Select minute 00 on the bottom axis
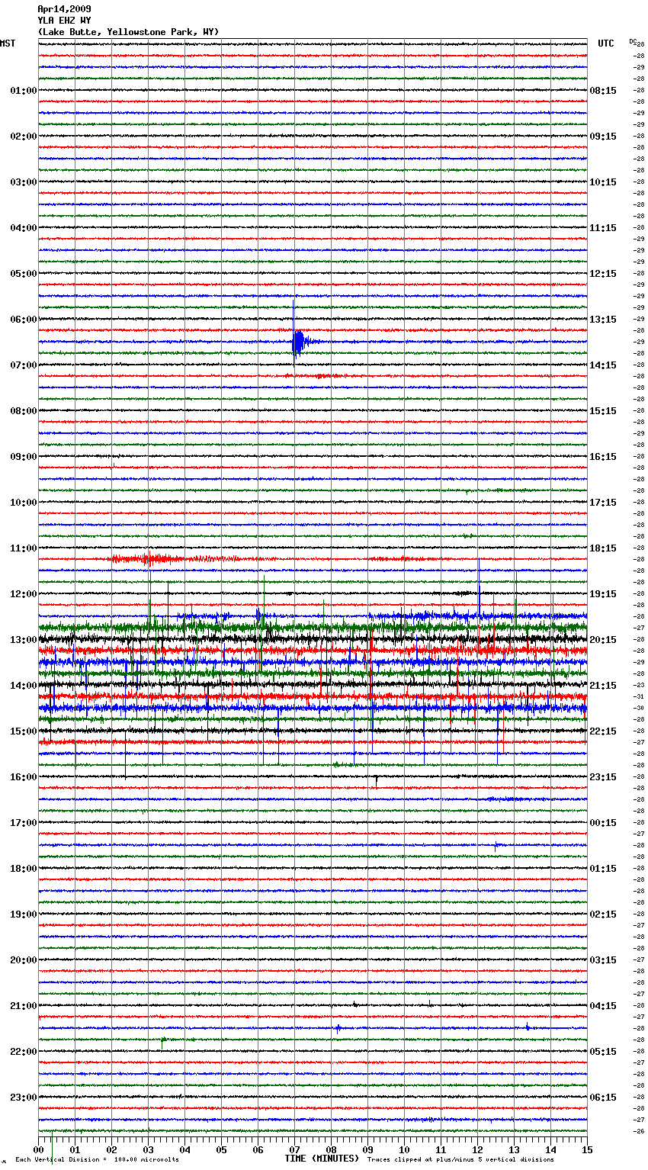648x1170 pixels. (38, 1149)
